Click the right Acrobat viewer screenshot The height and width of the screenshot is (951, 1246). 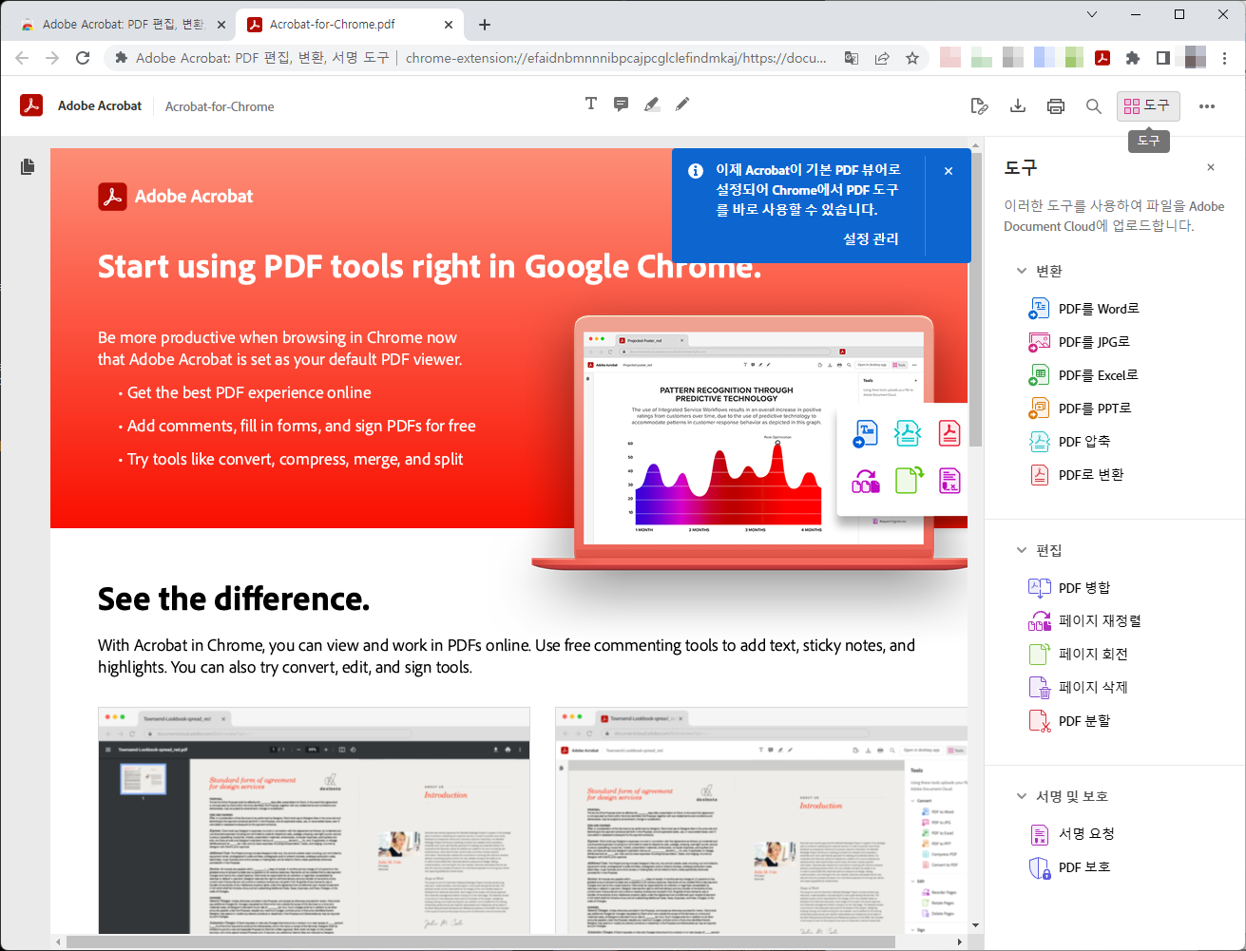tap(761, 821)
